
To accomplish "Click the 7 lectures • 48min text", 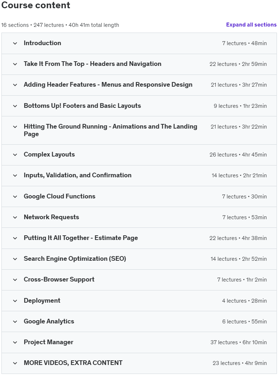I will (245, 43).
